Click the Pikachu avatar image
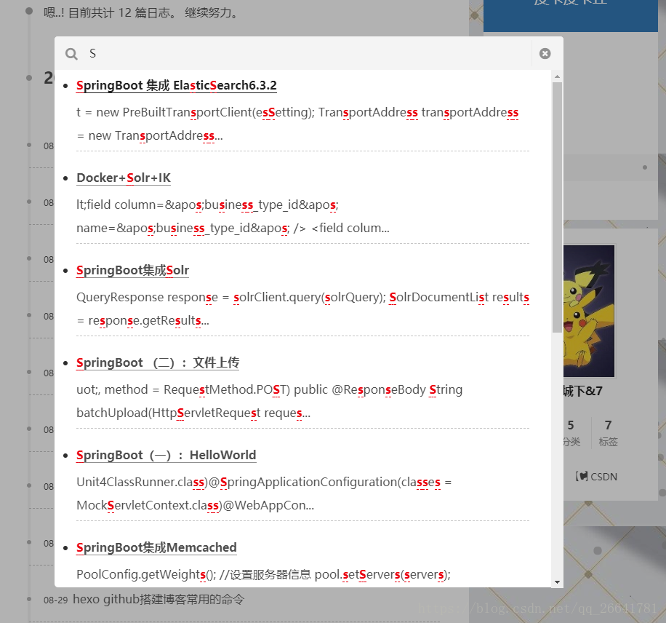The width and height of the screenshot is (666, 623). pyautogui.click(x=589, y=311)
